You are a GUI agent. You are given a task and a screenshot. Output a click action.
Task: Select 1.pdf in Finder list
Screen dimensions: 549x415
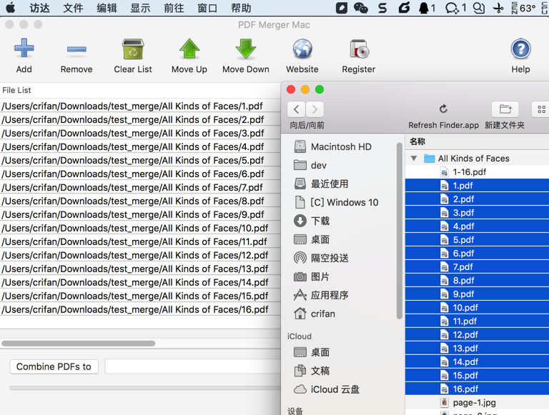(x=477, y=186)
